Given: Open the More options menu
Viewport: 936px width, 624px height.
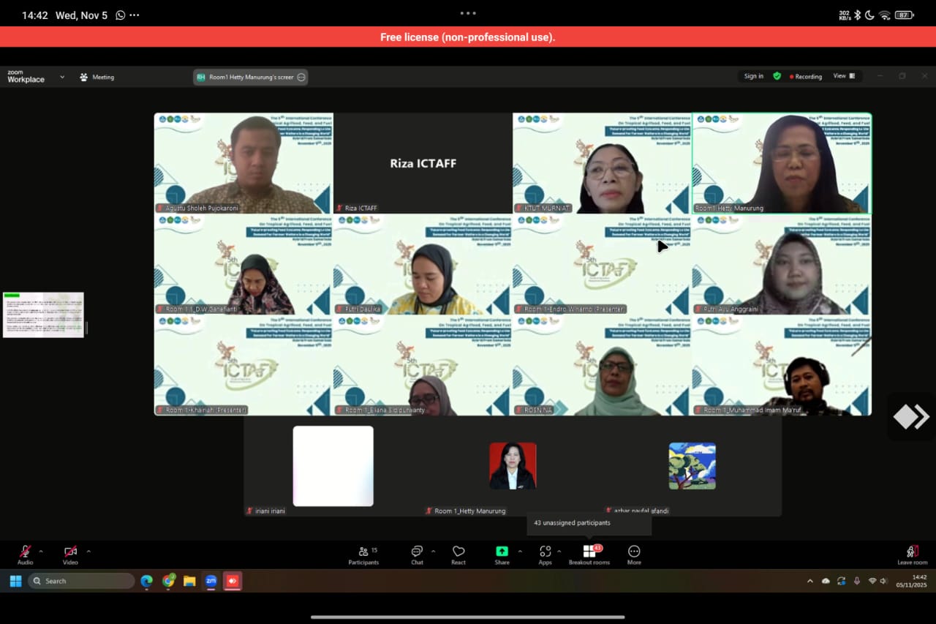Looking at the screenshot, I should pyautogui.click(x=634, y=552).
